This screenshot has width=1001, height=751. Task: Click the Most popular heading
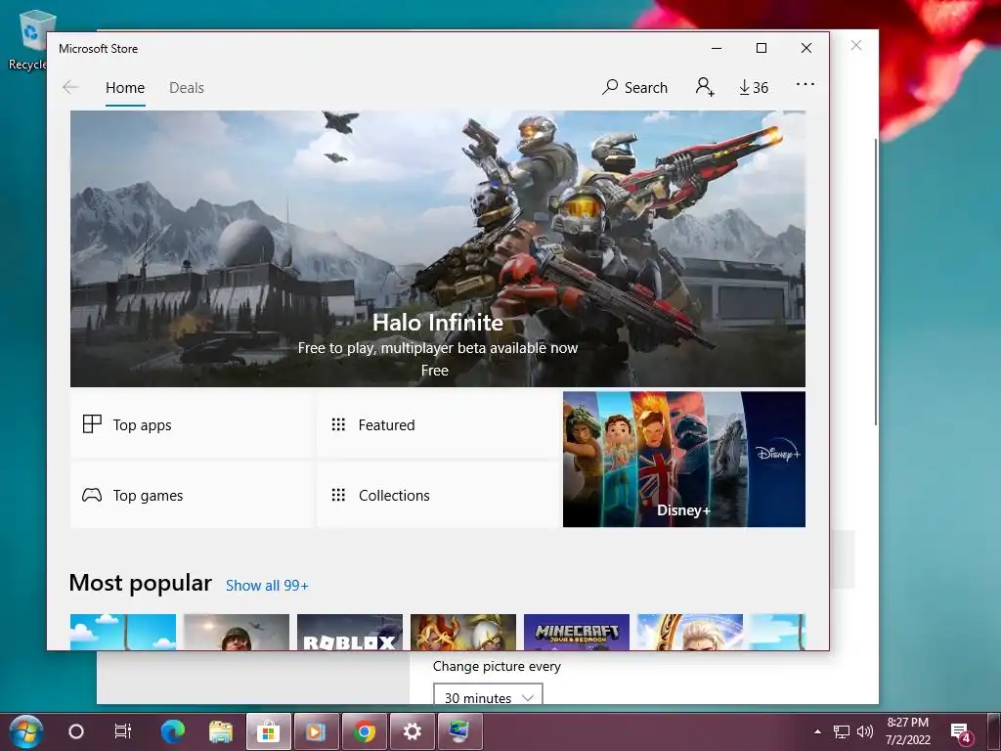coord(140,583)
